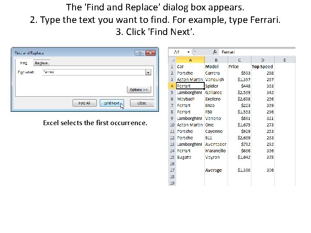Click 'Carrera' cell
This screenshot has width=311, height=233.
click(x=216, y=73)
